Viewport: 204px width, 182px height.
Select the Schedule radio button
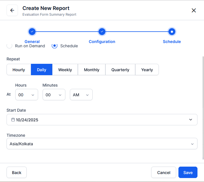(x=55, y=46)
